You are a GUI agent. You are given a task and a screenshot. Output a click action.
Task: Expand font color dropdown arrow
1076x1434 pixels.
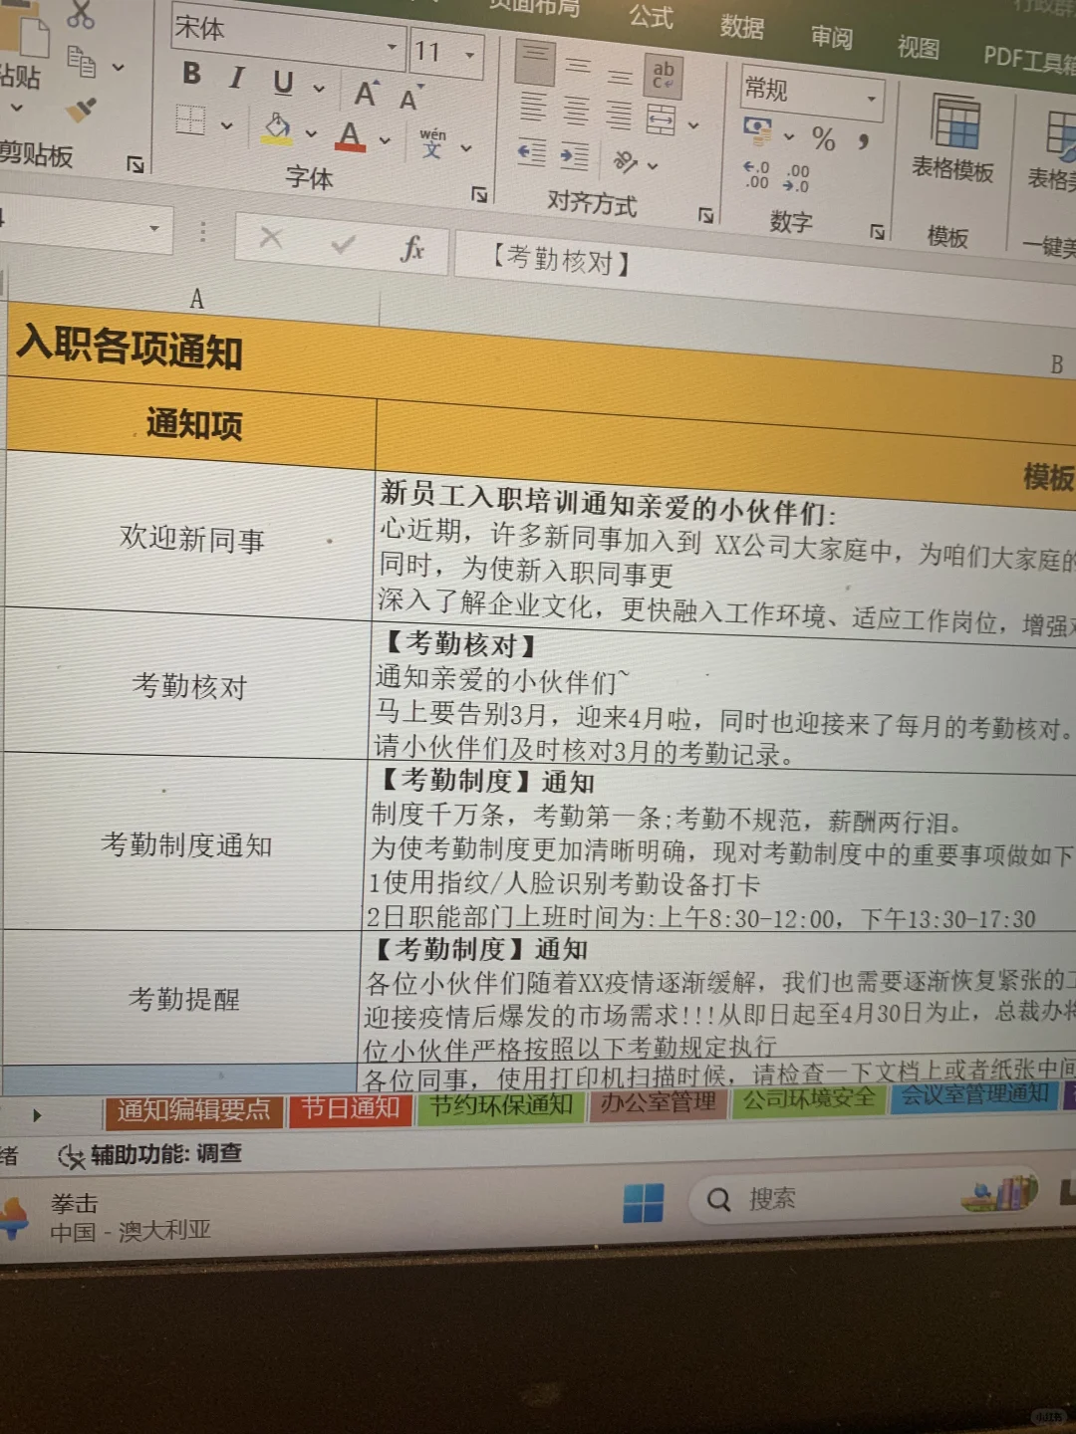coord(385,140)
